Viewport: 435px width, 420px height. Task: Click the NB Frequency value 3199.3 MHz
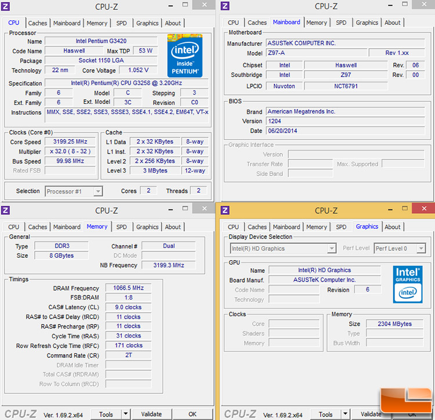169,265
